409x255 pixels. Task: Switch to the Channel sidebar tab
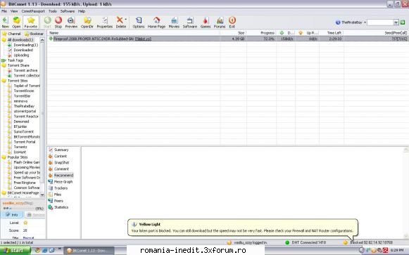12,34
